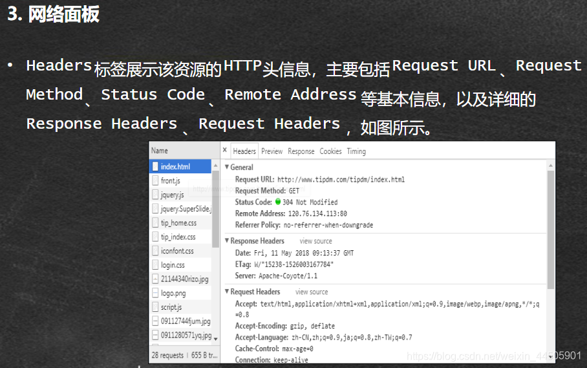587x368 pixels.
Task: Select the logo.png request row
Action: click(x=180, y=293)
